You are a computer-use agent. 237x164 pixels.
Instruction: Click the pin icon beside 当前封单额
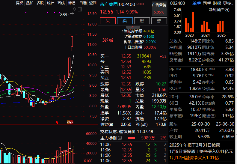(123, 31)
